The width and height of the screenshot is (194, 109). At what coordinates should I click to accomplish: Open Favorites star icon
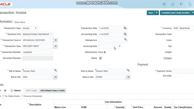point(173,4)
